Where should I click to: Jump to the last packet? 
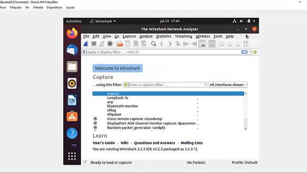[x=194, y=44]
